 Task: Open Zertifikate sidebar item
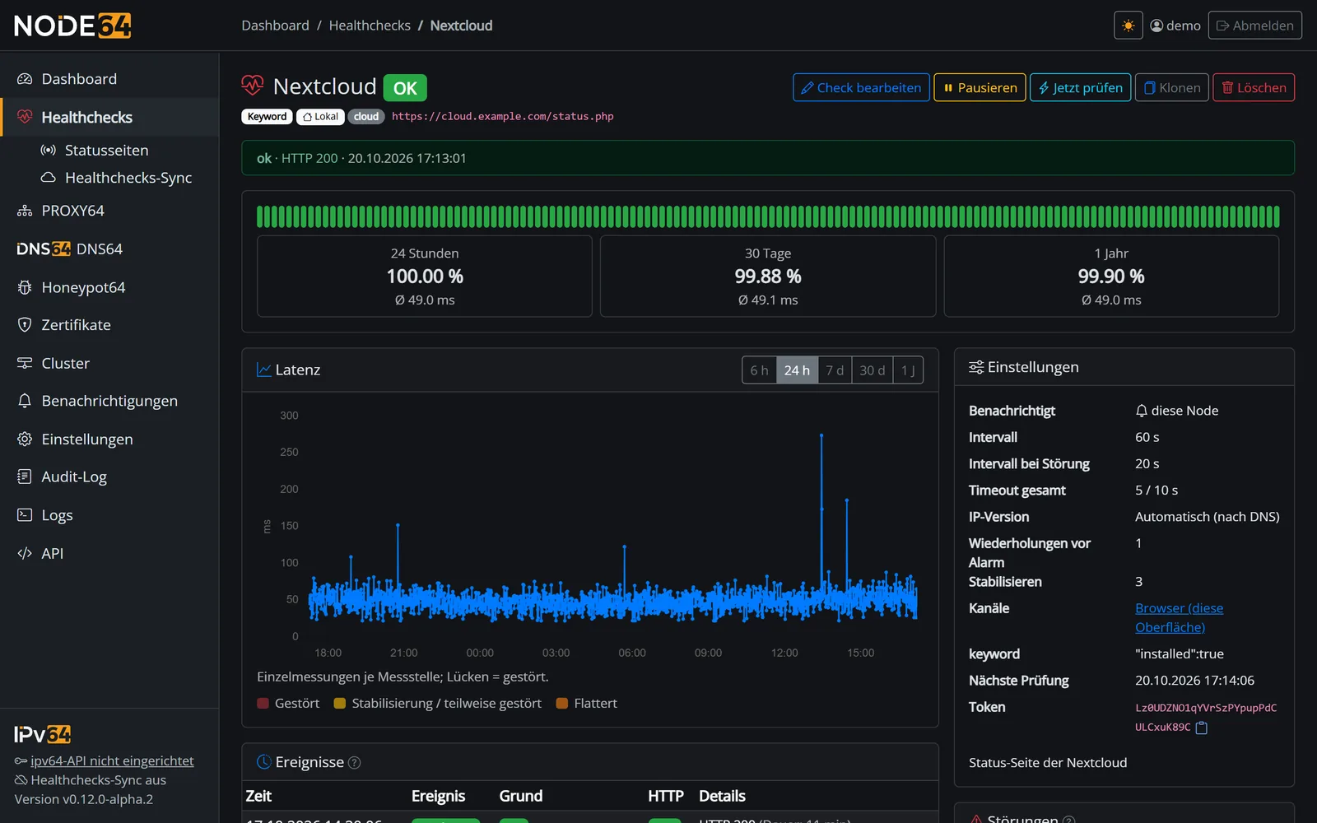click(109, 325)
